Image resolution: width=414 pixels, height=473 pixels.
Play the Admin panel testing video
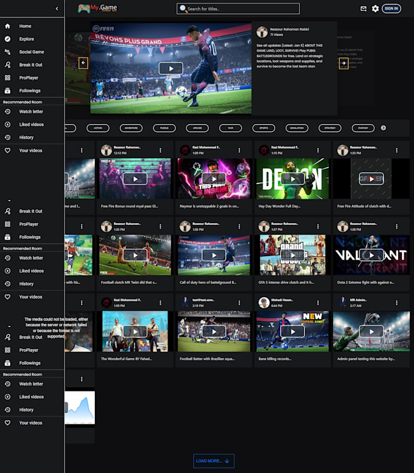(371, 331)
